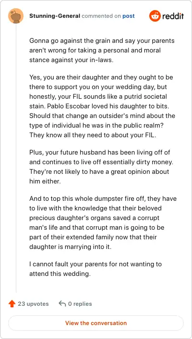The width and height of the screenshot is (192, 339).
Task: Click the "Gonna go against the grain" paragraph
Action: pos(102,51)
